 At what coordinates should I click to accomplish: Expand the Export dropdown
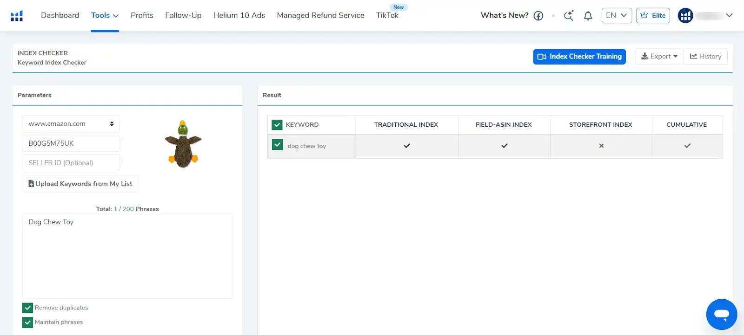[x=658, y=57]
